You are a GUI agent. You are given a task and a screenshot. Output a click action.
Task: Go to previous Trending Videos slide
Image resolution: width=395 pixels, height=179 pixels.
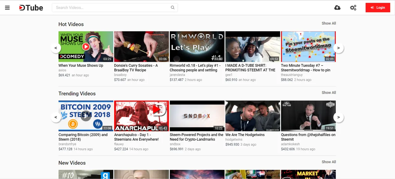56,117
